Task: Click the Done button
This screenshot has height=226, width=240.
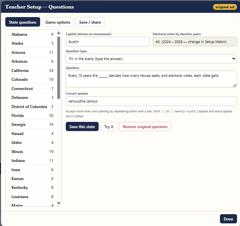Action: pos(228,219)
